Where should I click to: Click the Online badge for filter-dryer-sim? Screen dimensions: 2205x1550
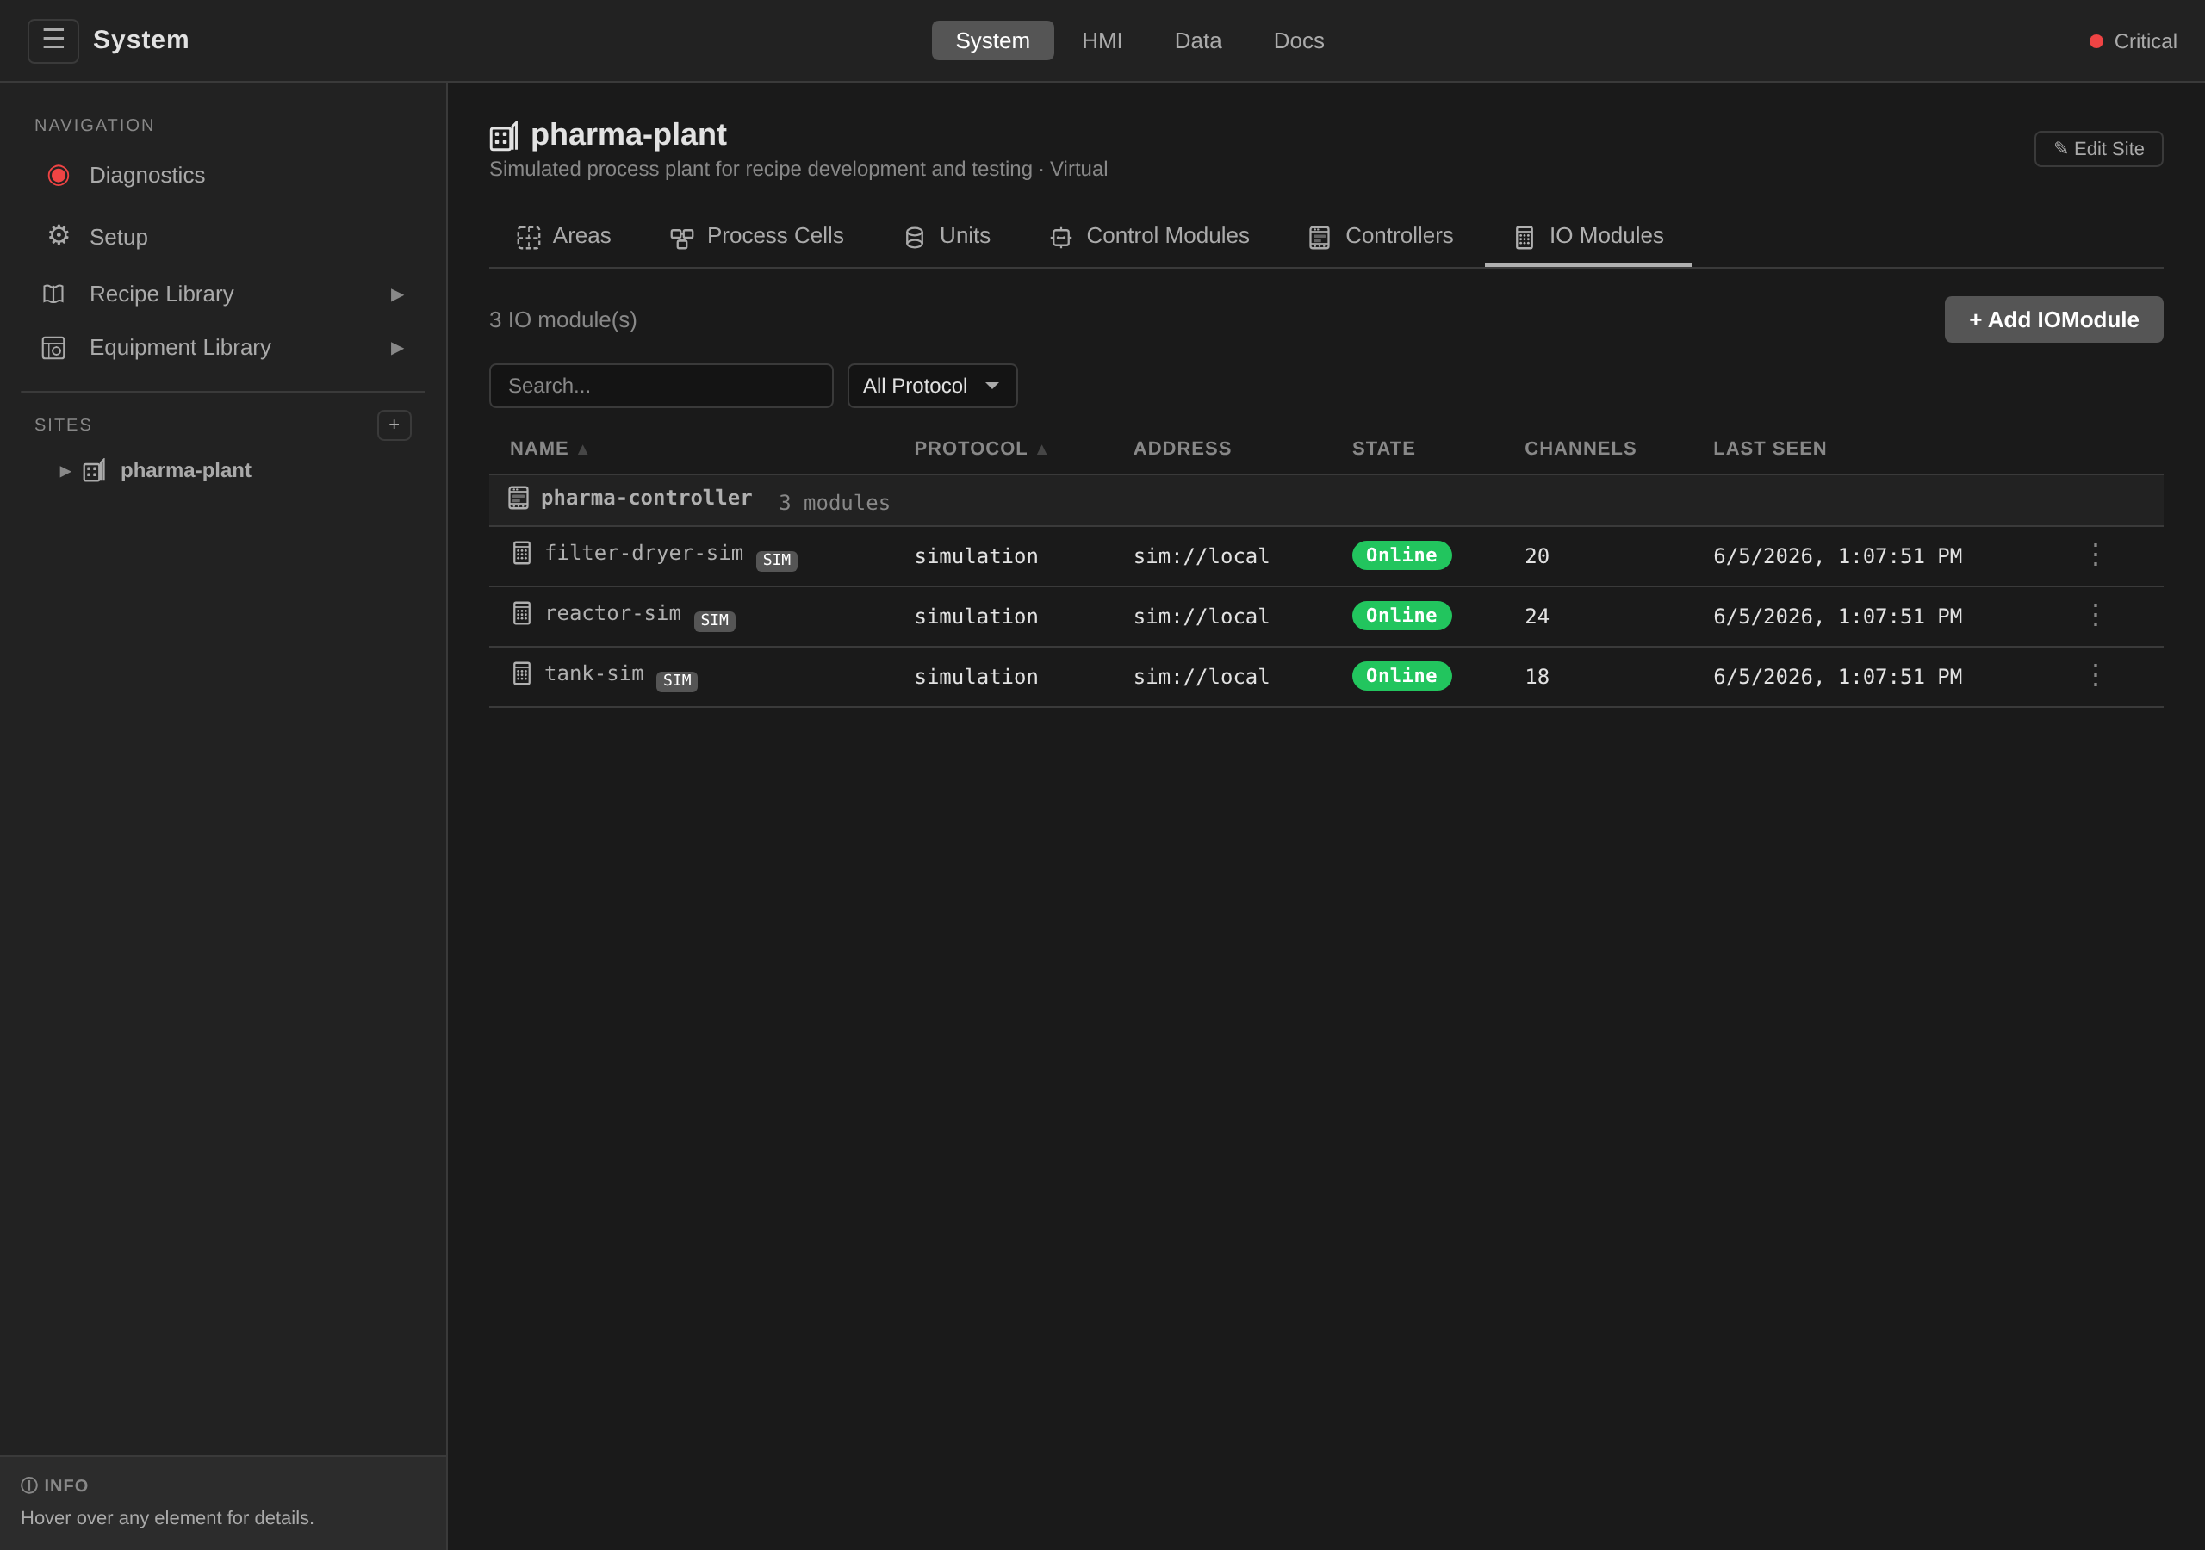pyautogui.click(x=1401, y=555)
